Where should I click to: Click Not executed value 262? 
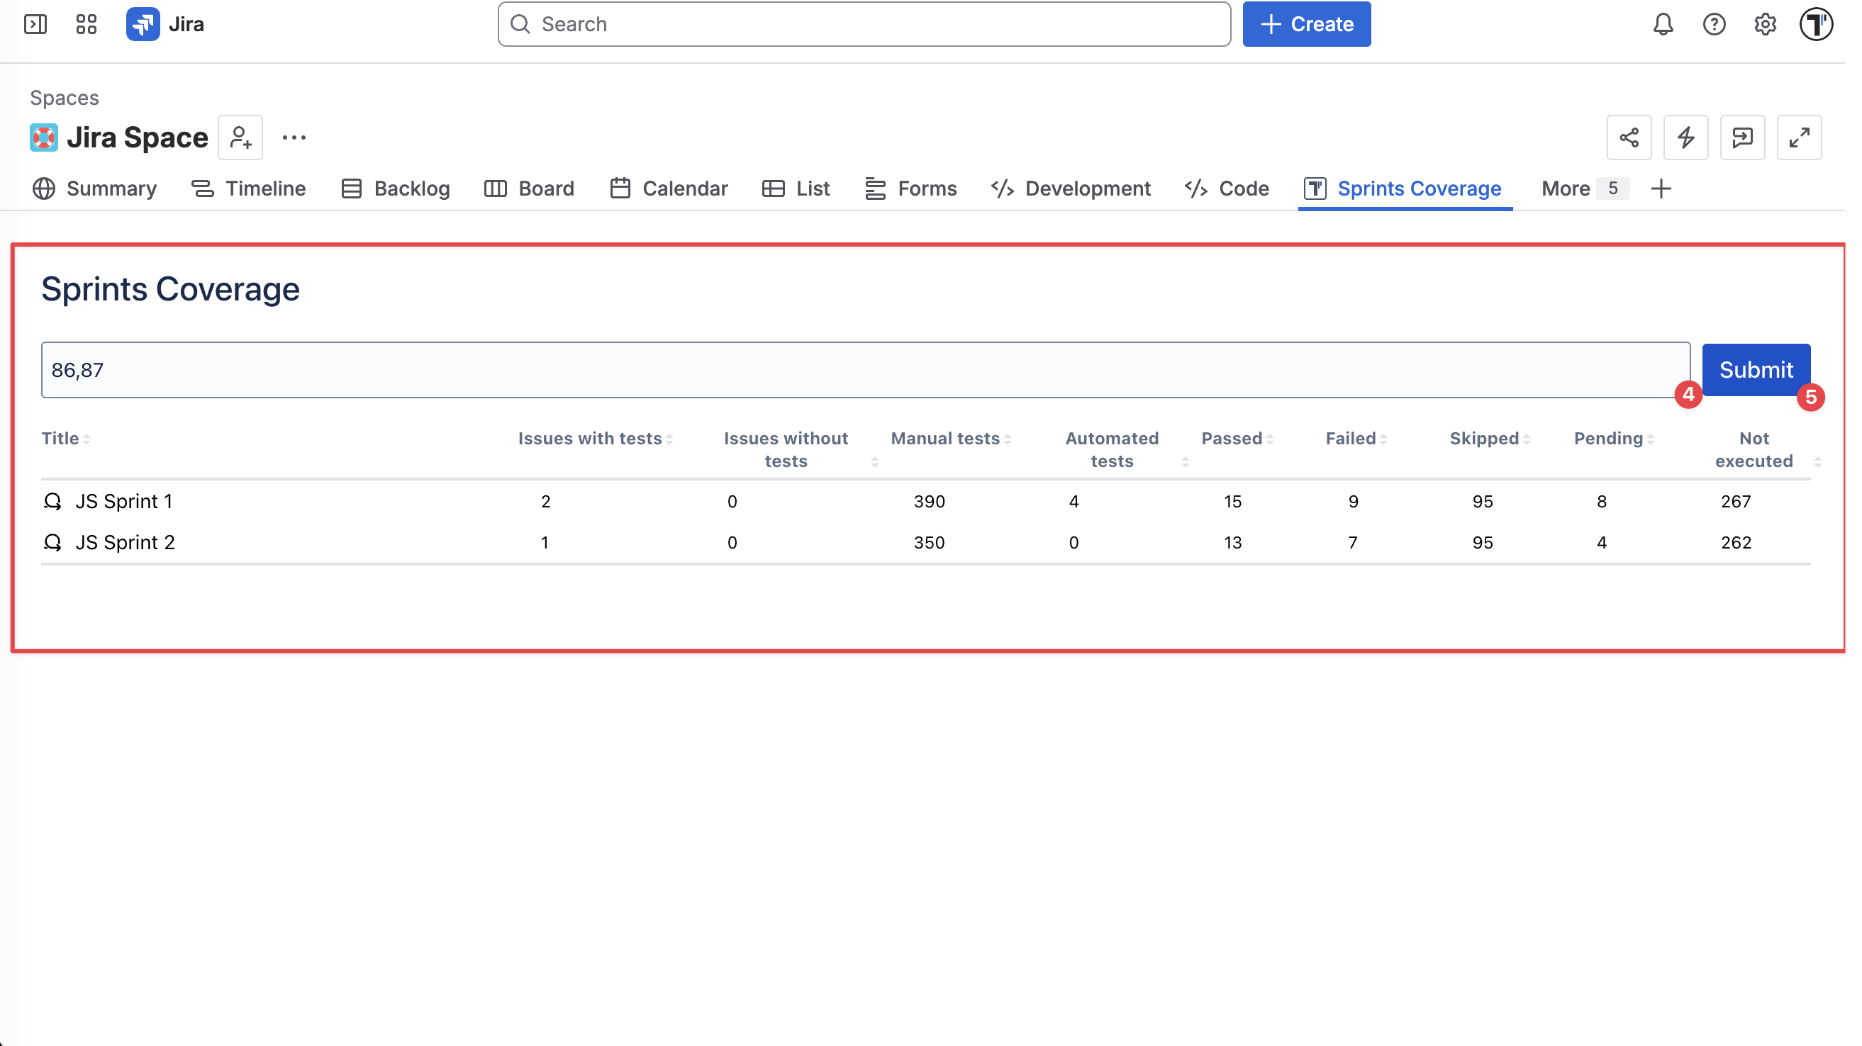tap(1736, 543)
